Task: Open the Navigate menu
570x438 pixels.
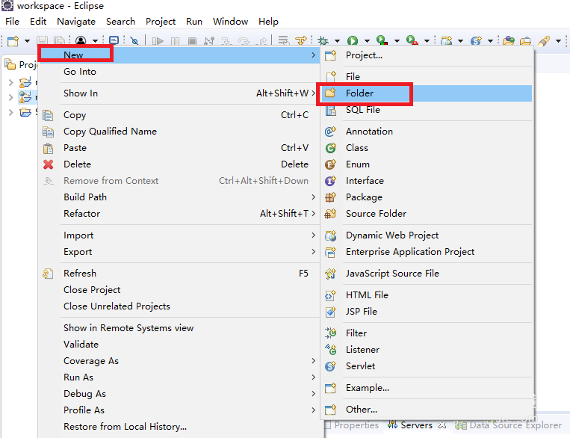Action: tap(76, 22)
